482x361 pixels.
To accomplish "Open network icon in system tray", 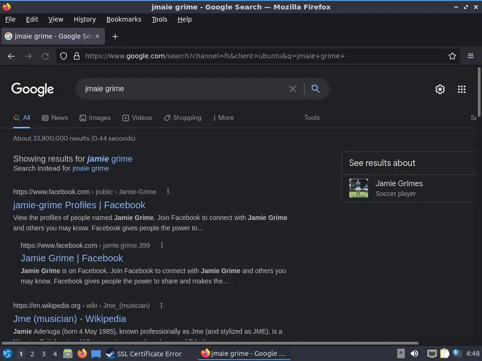I will coord(432,353).
